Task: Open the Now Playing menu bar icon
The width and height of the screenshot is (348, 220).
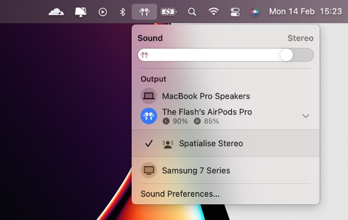Action: 103,12
